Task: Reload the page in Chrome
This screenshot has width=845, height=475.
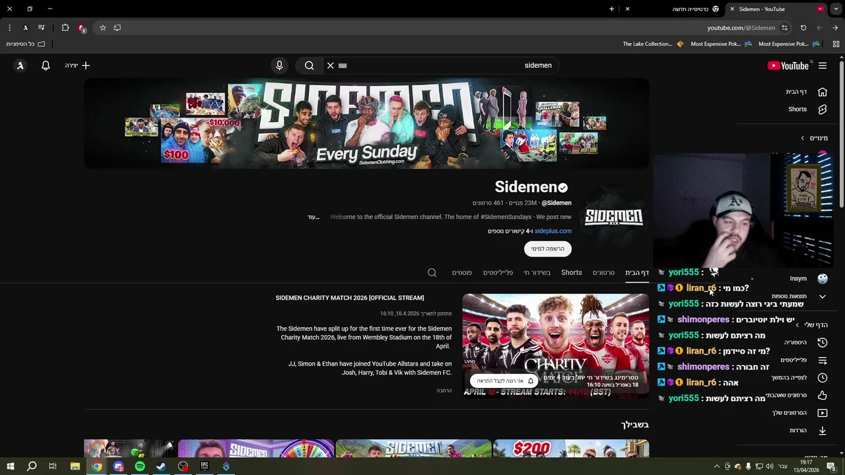Action: pos(803,28)
